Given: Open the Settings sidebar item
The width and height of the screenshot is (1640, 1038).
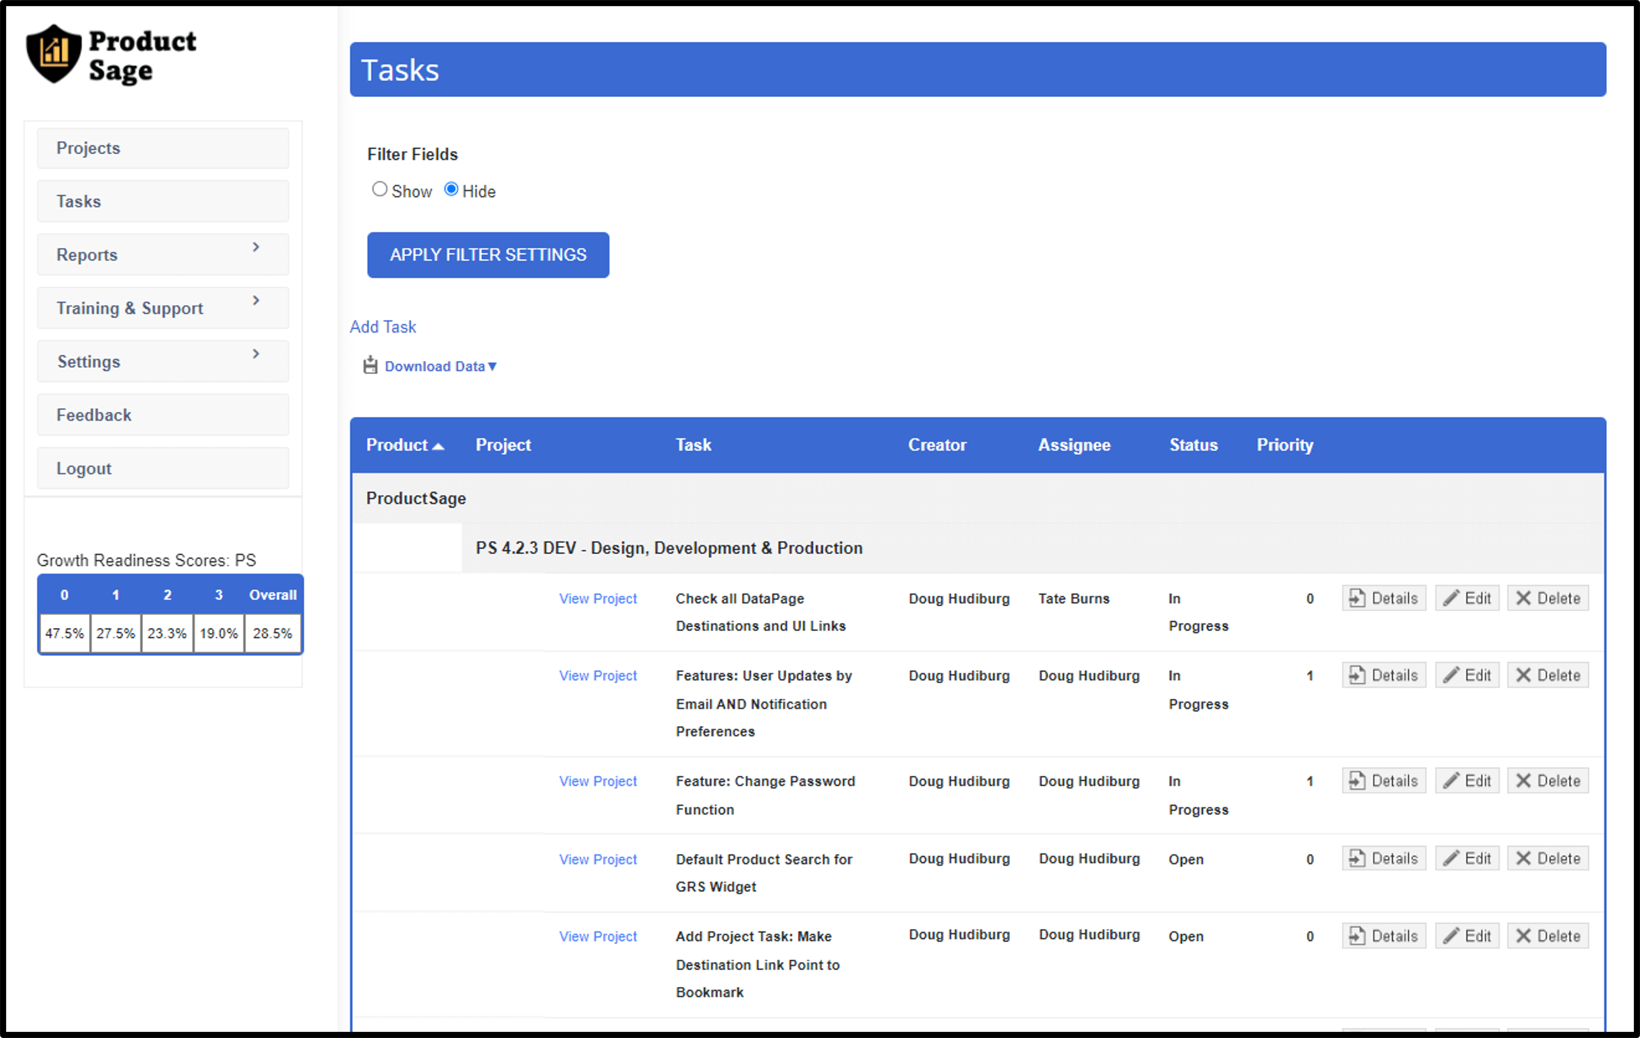Looking at the screenshot, I should pos(163,361).
